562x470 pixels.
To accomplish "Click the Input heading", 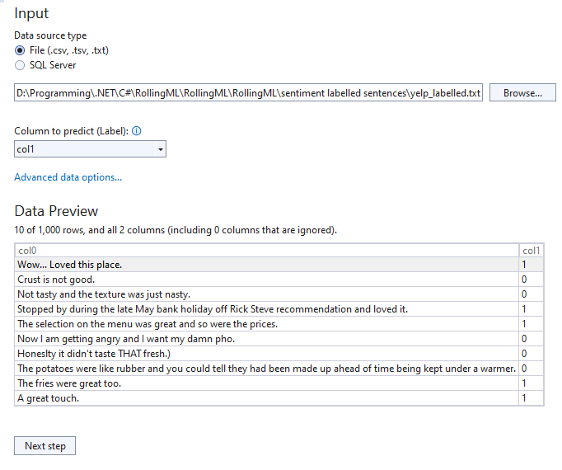I will (x=31, y=13).
